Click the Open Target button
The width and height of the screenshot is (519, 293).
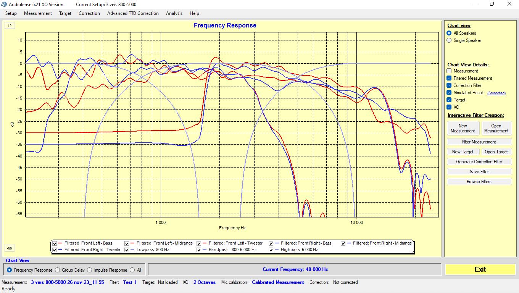(496, 152)
